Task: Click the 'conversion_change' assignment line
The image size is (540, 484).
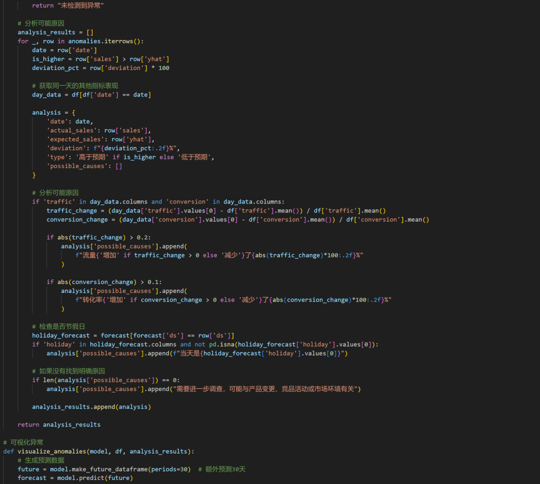Action: (x=238, y=220)
